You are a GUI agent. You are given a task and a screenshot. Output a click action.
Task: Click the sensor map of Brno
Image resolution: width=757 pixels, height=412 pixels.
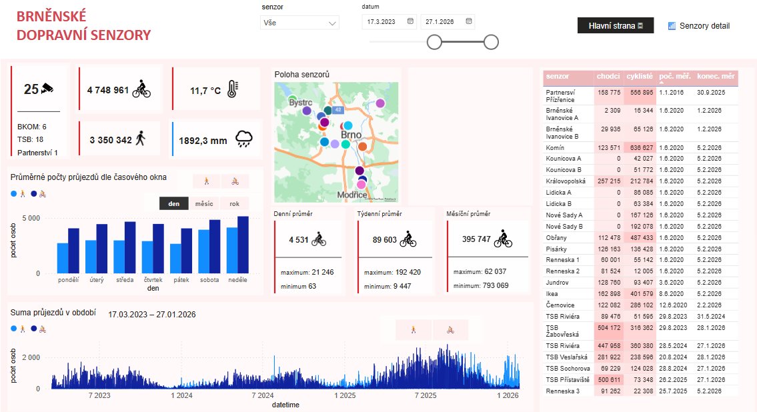[337, 142]
